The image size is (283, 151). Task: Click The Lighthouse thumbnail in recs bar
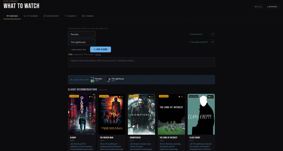tap(109, 80)
